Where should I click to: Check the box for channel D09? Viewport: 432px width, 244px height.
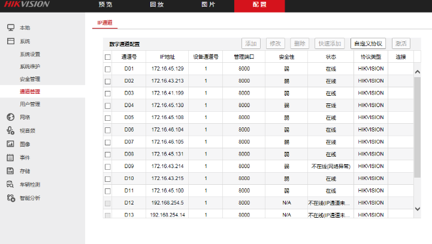coord(108,166)
